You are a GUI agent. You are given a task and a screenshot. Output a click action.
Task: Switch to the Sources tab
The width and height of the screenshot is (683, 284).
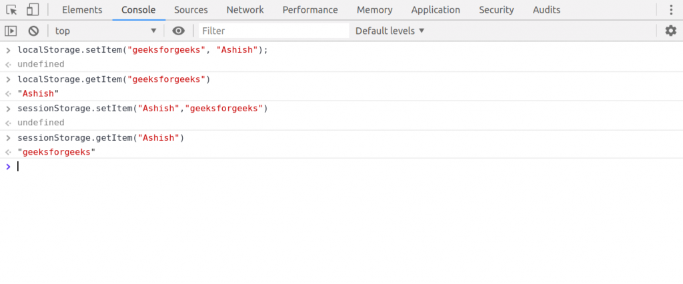coord(191,10)
